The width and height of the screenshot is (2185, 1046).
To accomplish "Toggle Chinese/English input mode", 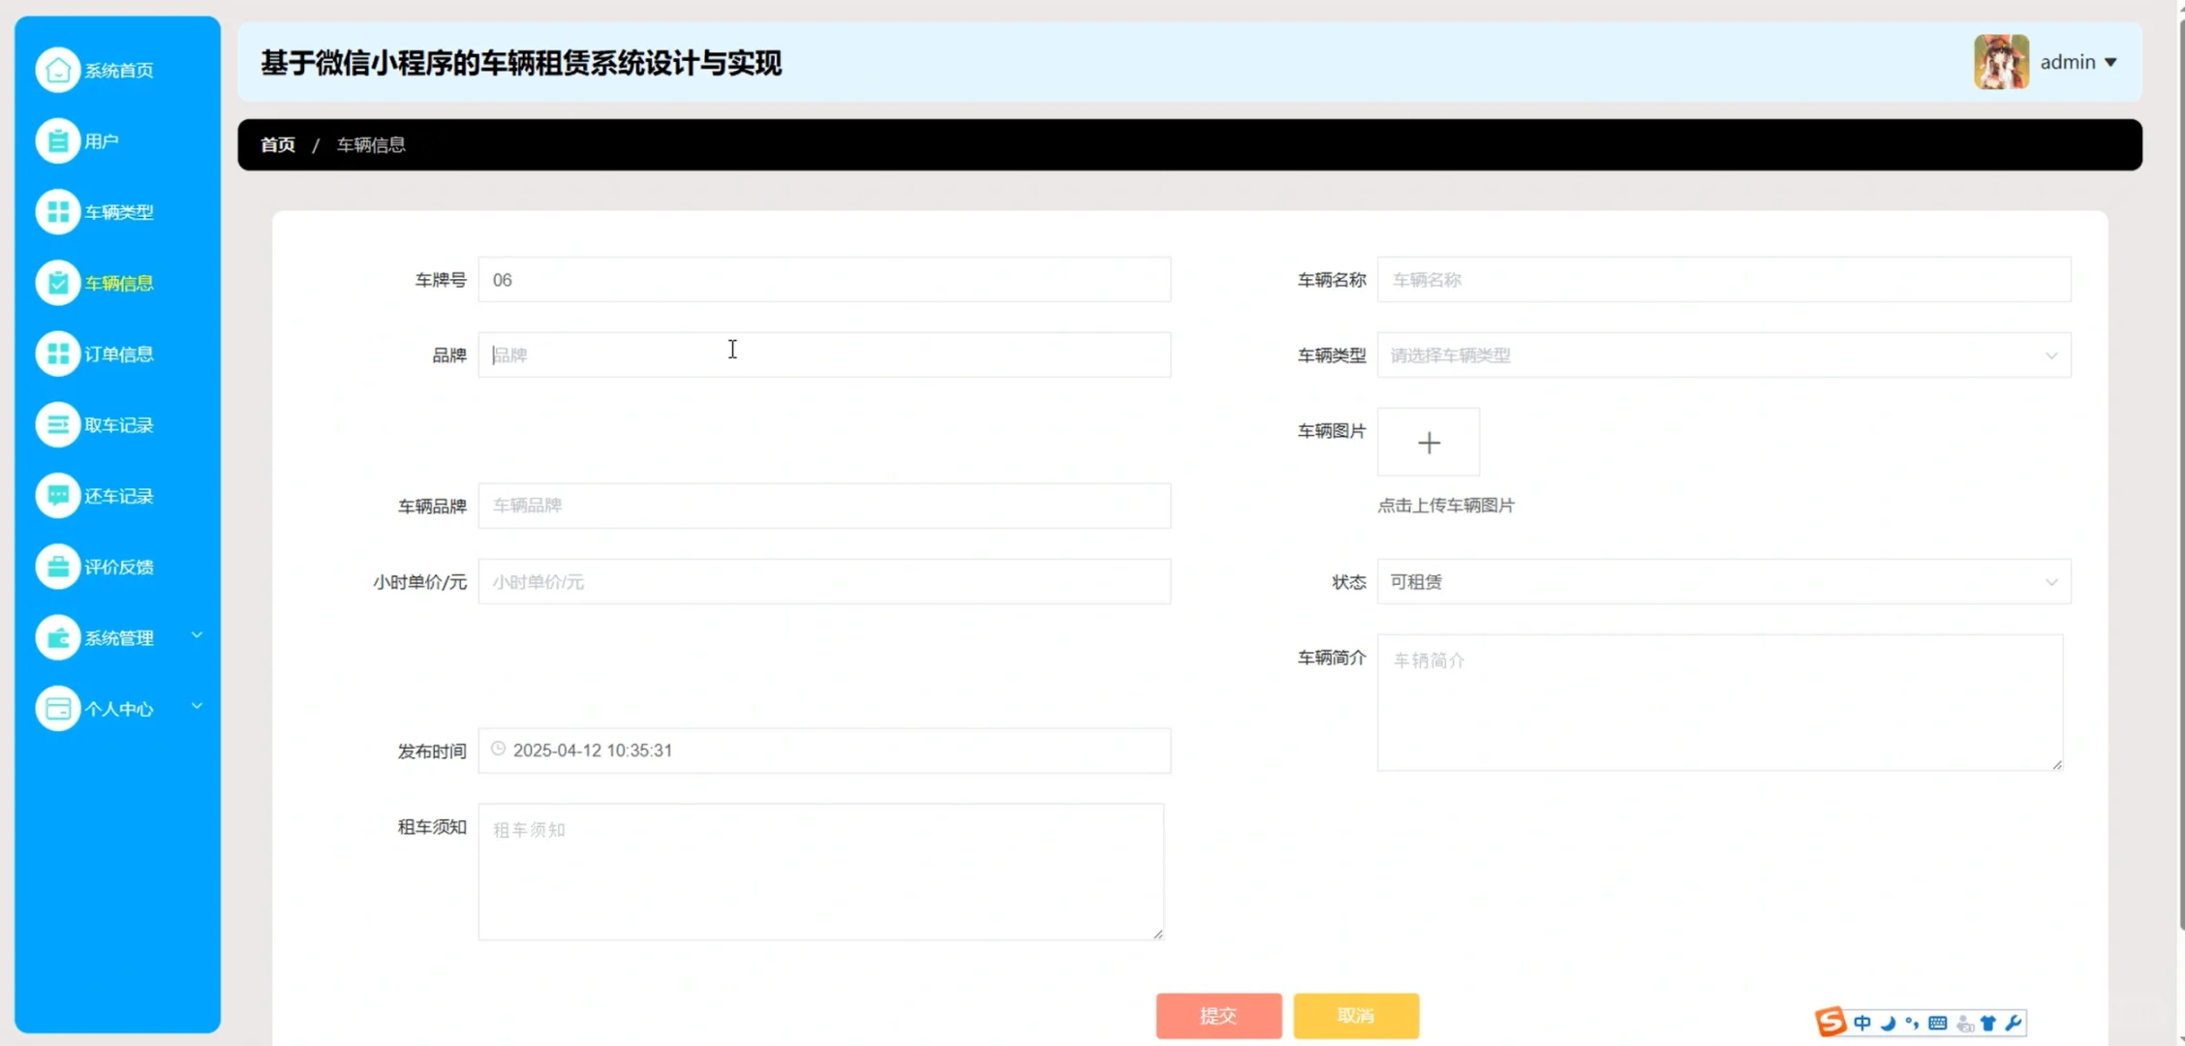I will (1862, 1023).
